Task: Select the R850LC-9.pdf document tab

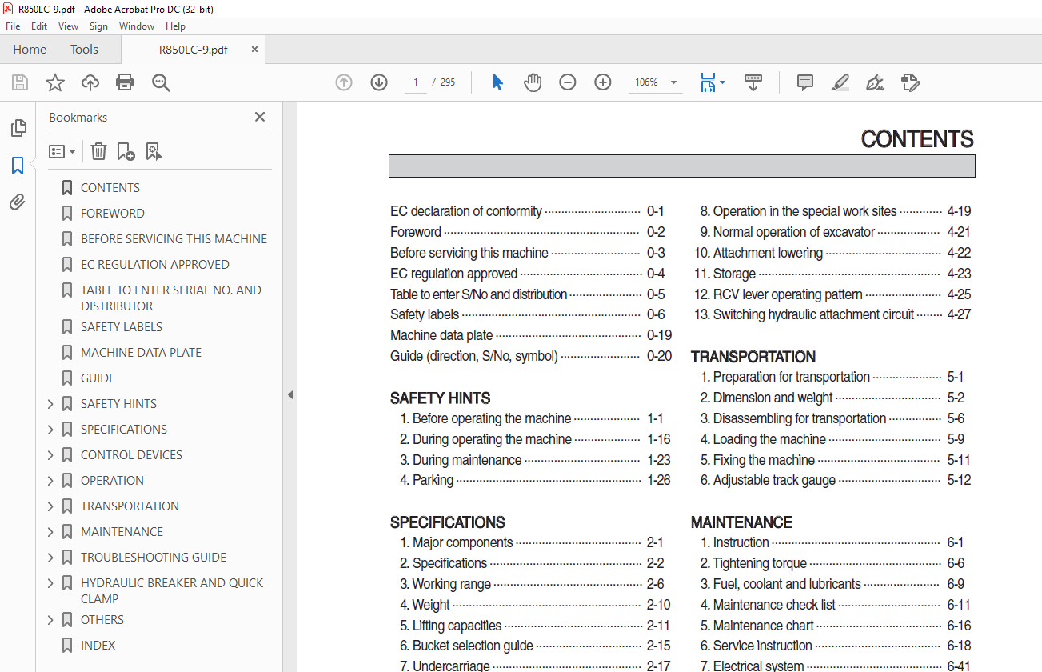Action: point(194,50)
